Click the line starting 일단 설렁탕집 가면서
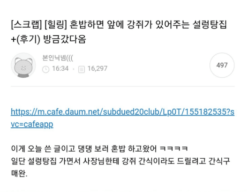 120,161
